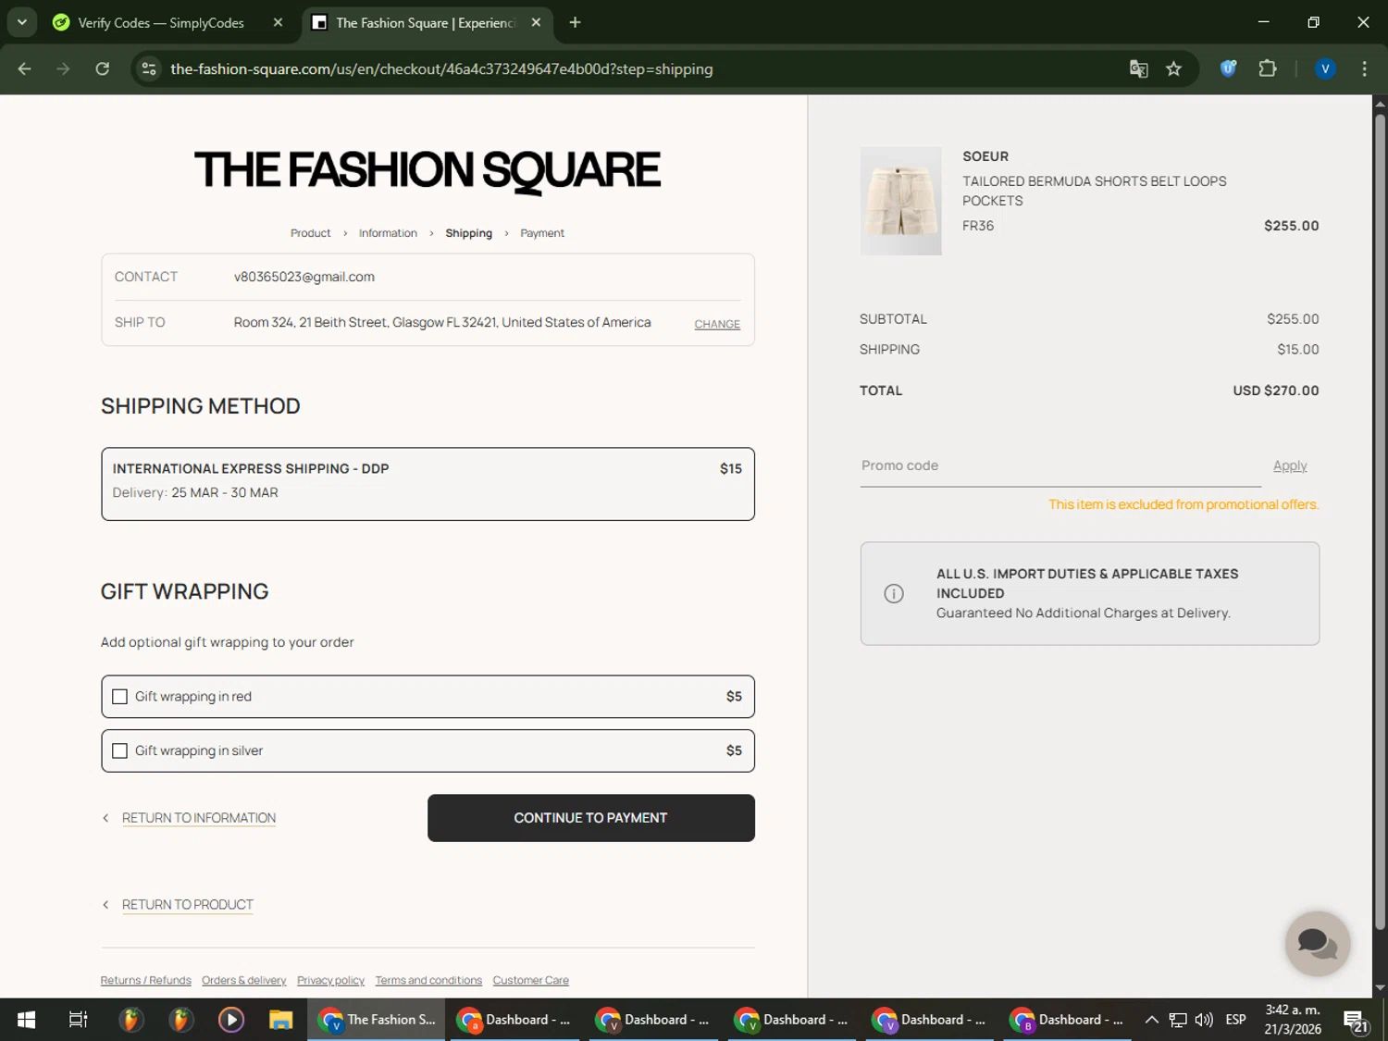Close the Verify Codes SimplyCodes tab
The image size is (1388, 1041).
278,22
